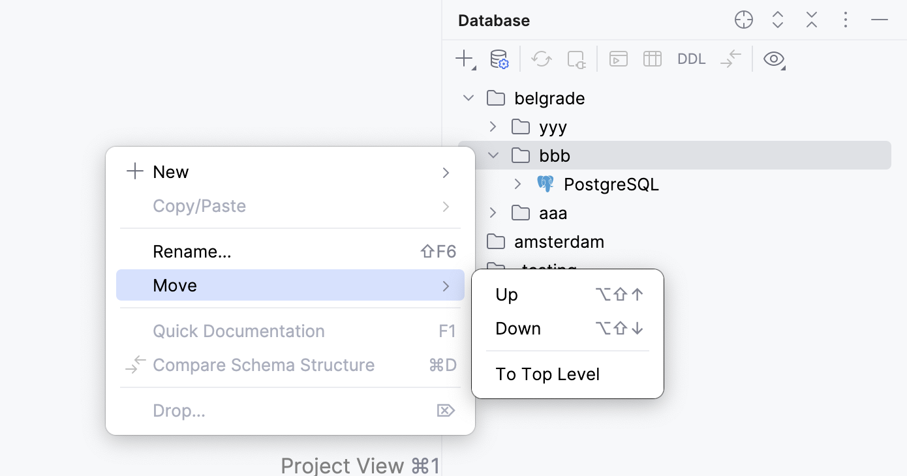Open view options with the eye icon

774,59
